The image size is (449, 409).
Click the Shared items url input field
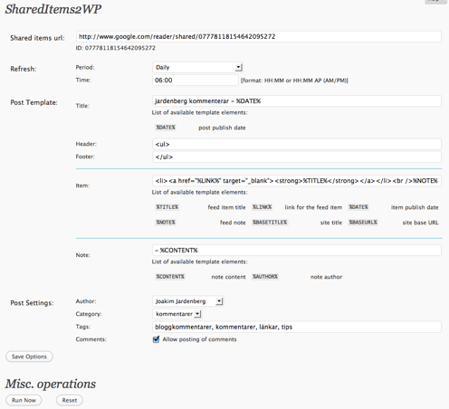point(259,37)
